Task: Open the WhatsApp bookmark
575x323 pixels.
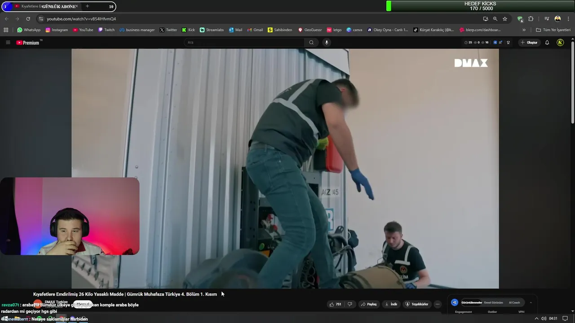Action: click(29, 30)
